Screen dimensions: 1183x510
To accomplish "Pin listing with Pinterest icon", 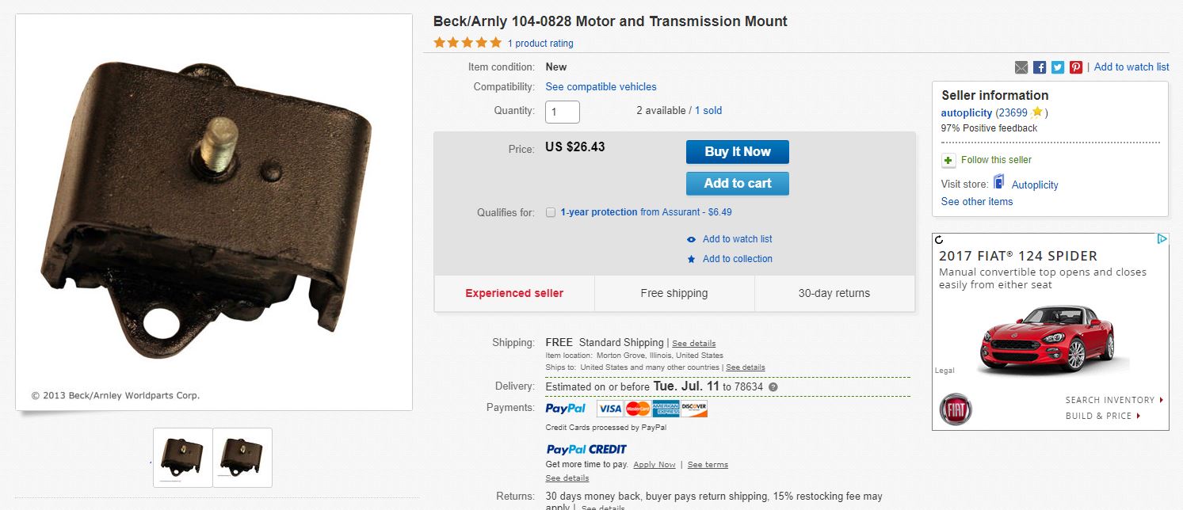I will pos(1076,67).
